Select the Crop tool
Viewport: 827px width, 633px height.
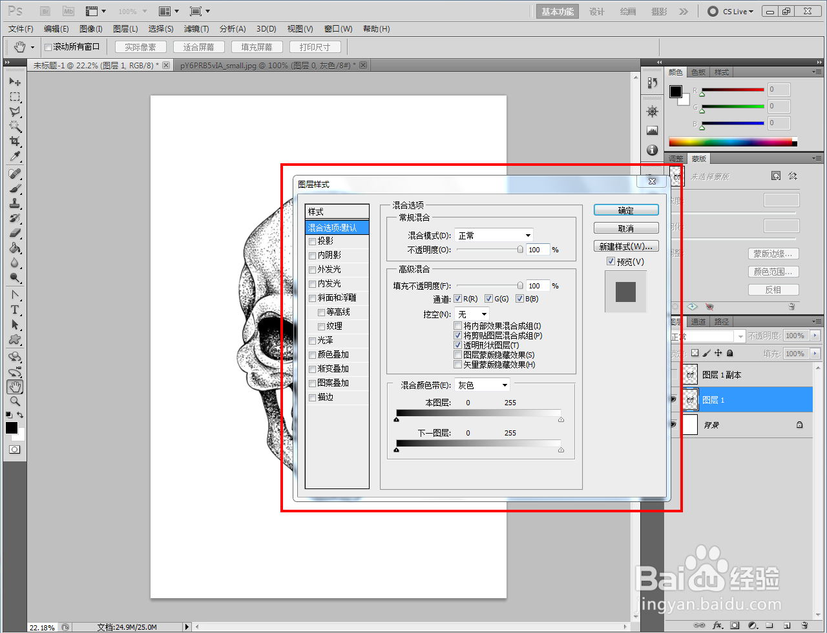(15, 141)
